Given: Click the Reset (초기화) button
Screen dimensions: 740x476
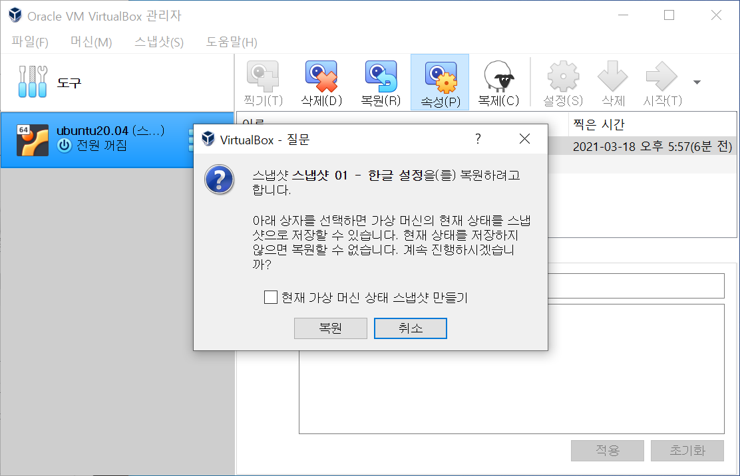Looking at the screenshot, I should 687,451.
